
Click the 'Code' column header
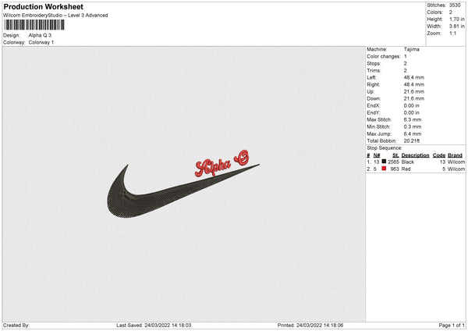point(439,155)
